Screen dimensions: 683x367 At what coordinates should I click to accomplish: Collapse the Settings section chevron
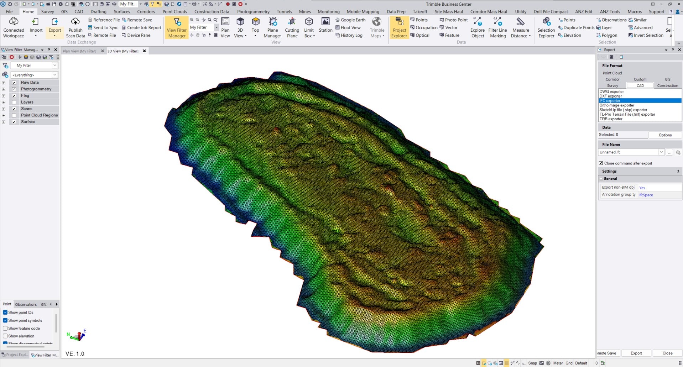coord(678,171)
